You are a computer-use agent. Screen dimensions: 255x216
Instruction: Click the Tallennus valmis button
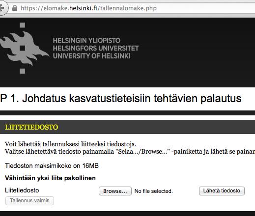(29, 201)
